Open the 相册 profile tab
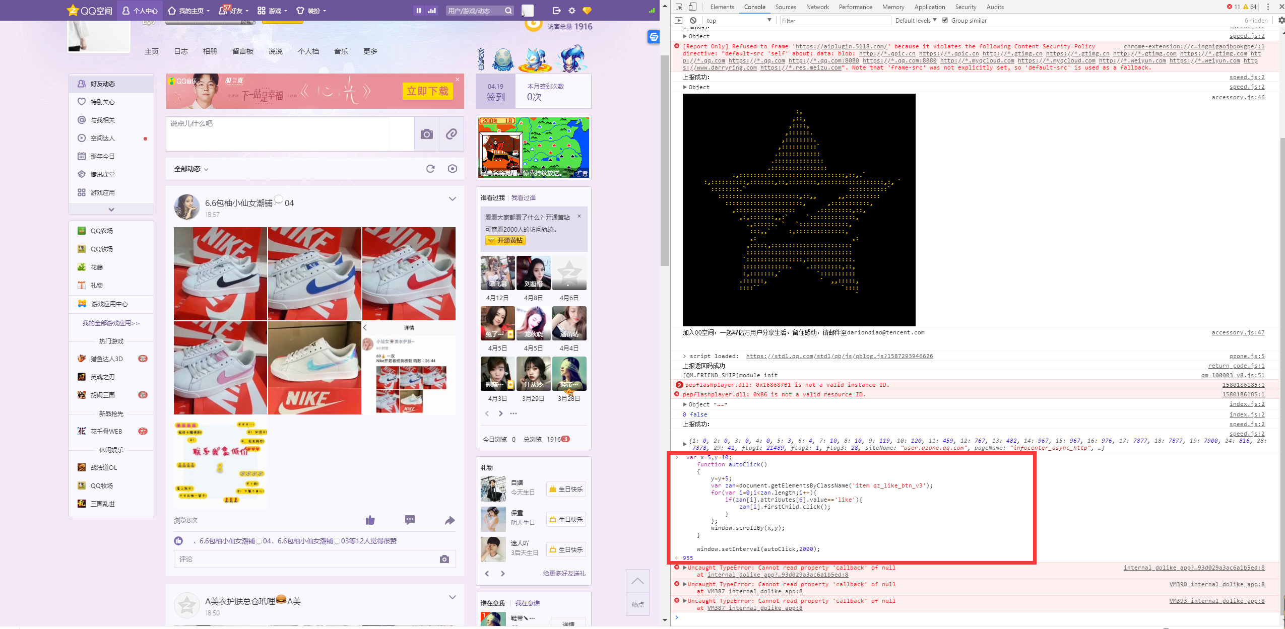 210,51
